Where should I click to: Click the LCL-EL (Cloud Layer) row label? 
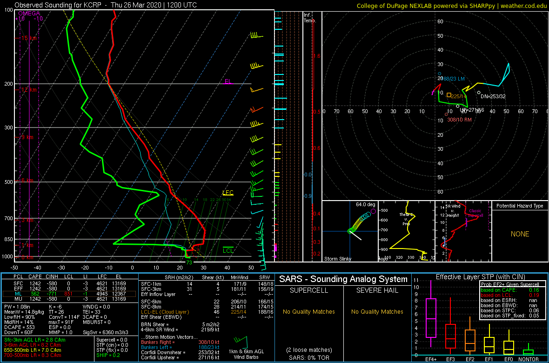pos(165,311)
